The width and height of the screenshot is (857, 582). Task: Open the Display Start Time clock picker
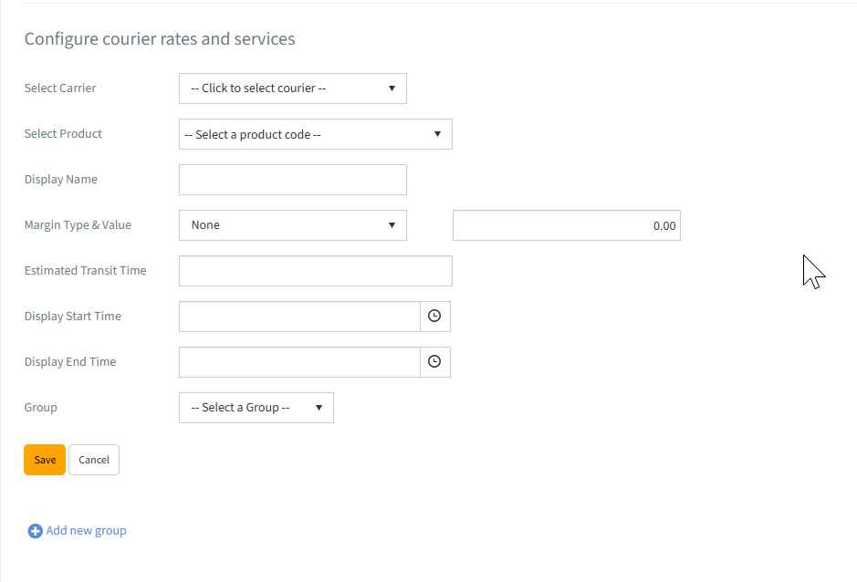tap(434, 317)
